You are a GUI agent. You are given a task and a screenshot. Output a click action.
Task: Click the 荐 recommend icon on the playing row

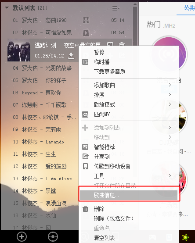110,44
